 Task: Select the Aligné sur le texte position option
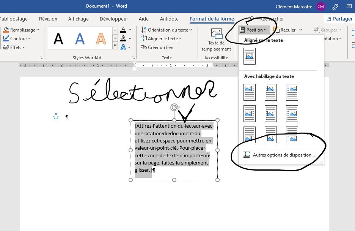pyautogui.click(x=249, y=56)
